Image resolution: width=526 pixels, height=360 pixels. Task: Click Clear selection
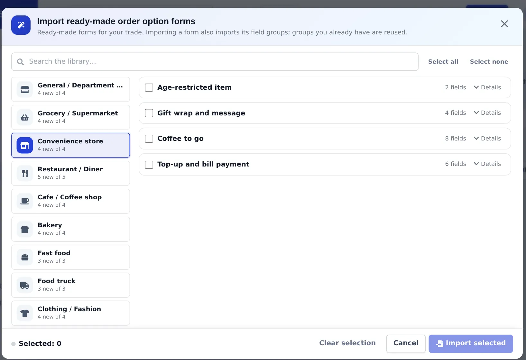pyautogui.click(x=347, y=343)
